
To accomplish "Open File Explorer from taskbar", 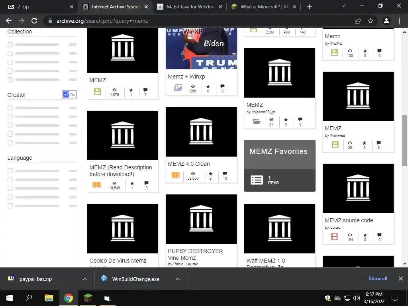I will (x=49, y=298).
